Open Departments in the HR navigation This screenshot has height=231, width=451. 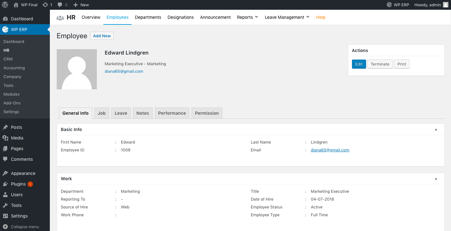148,17
